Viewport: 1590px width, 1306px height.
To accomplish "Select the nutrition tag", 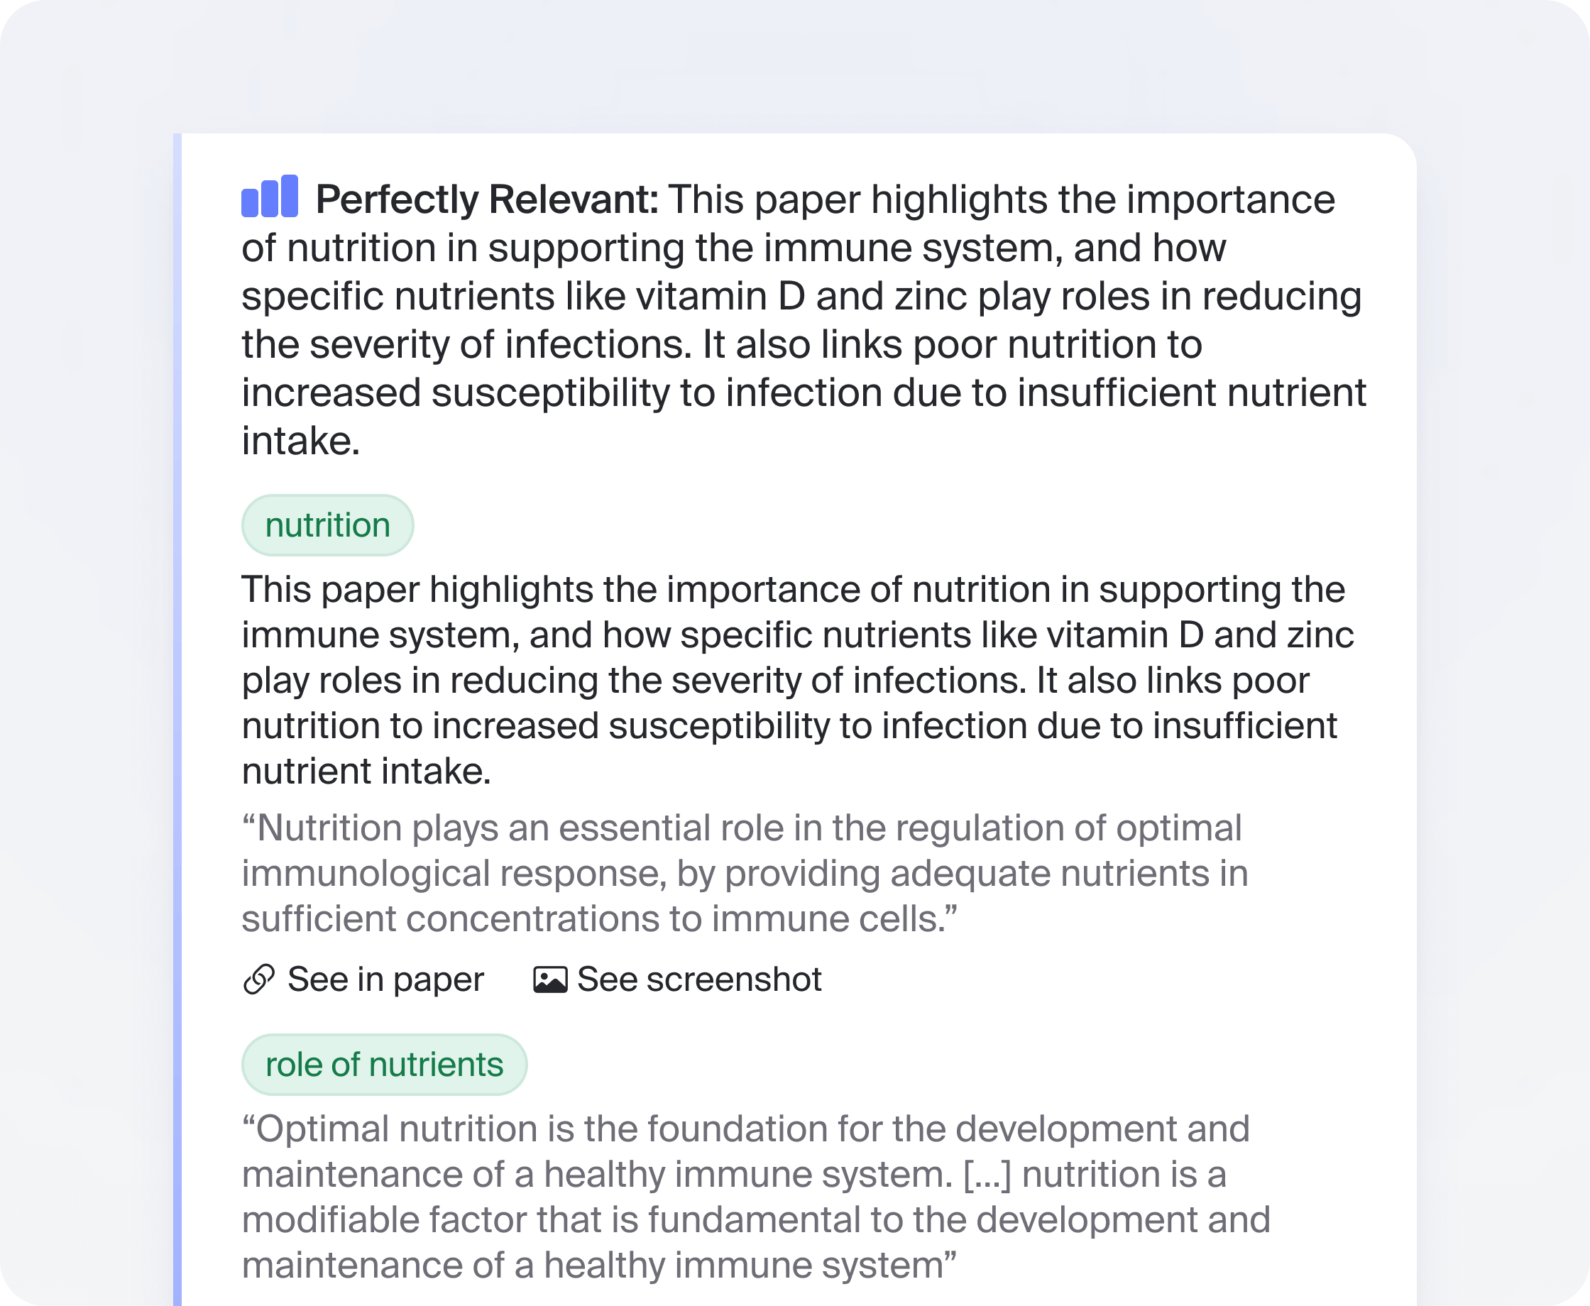I will point(327,525).
